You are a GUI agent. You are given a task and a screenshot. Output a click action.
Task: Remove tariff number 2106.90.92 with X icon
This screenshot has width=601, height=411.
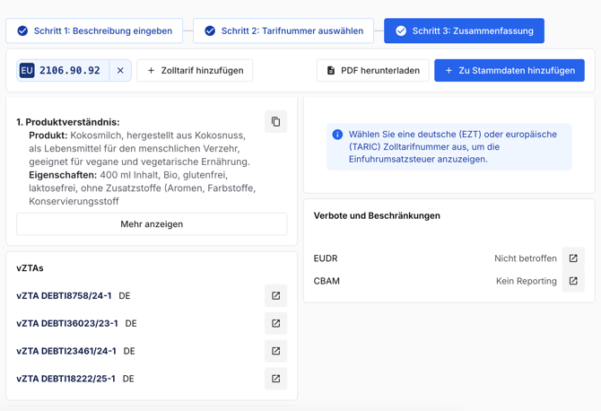pos(120,70)
